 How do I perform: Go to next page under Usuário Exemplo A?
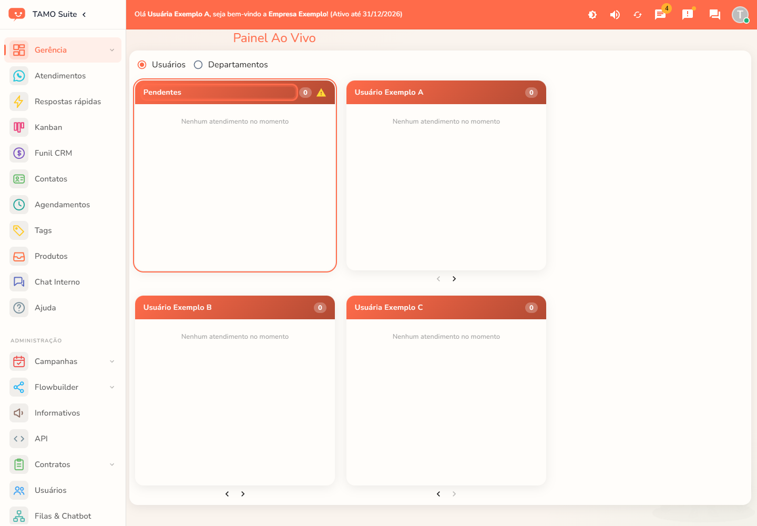[454, 279]
